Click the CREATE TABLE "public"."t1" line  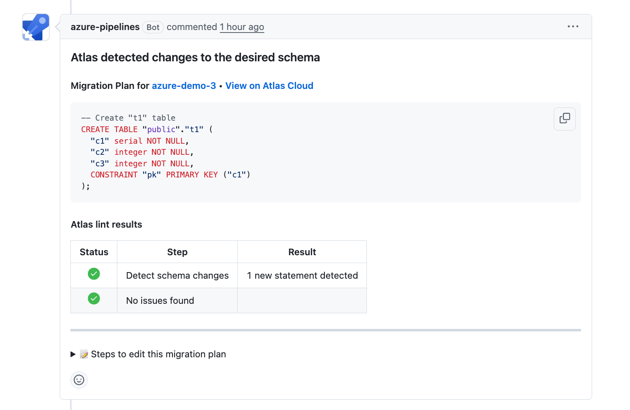pyautogui.click(x=147, y=129)
